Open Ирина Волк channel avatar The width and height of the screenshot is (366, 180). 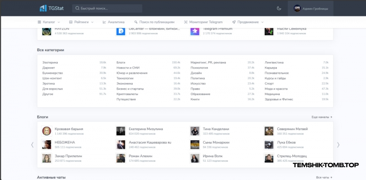tap(195, 158)
